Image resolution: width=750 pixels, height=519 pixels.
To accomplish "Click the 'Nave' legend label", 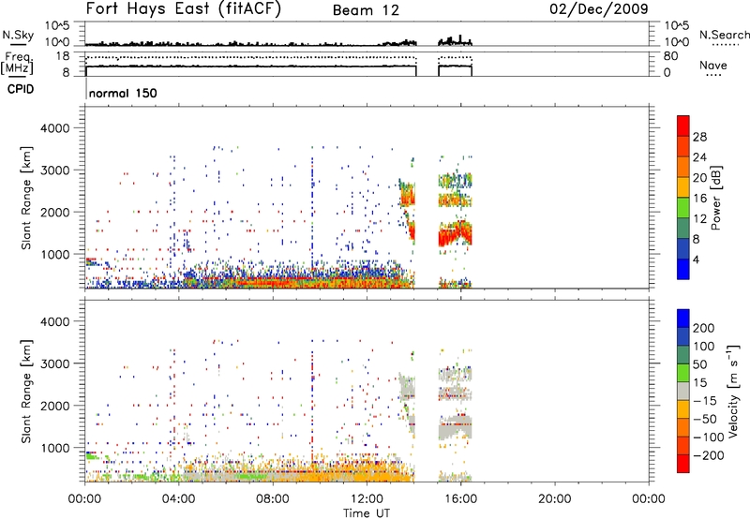I will point(713,66).
